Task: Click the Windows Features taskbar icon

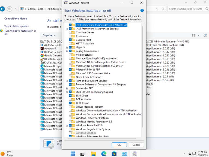Action: coord(135,154)
